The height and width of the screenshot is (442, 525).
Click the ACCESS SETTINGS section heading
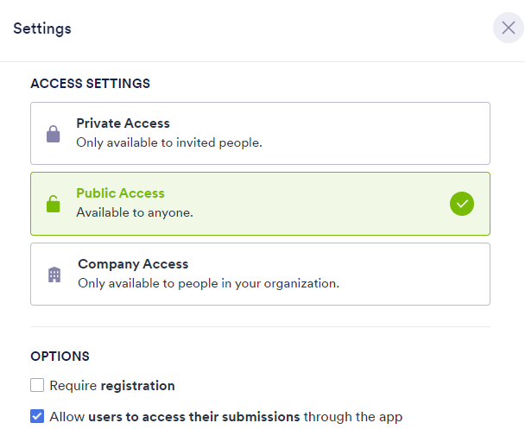pyautogui.click(x=91, y=84)
